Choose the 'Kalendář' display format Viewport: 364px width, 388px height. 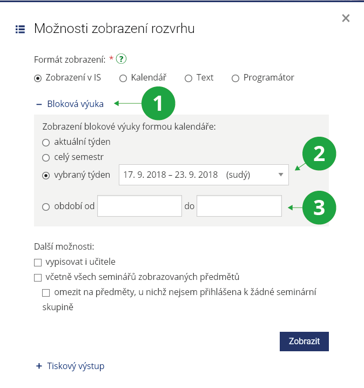(x=123, y=78)
